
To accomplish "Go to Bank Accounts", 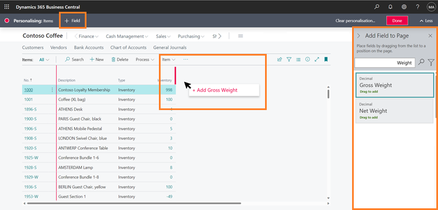I will coord(89,48).
